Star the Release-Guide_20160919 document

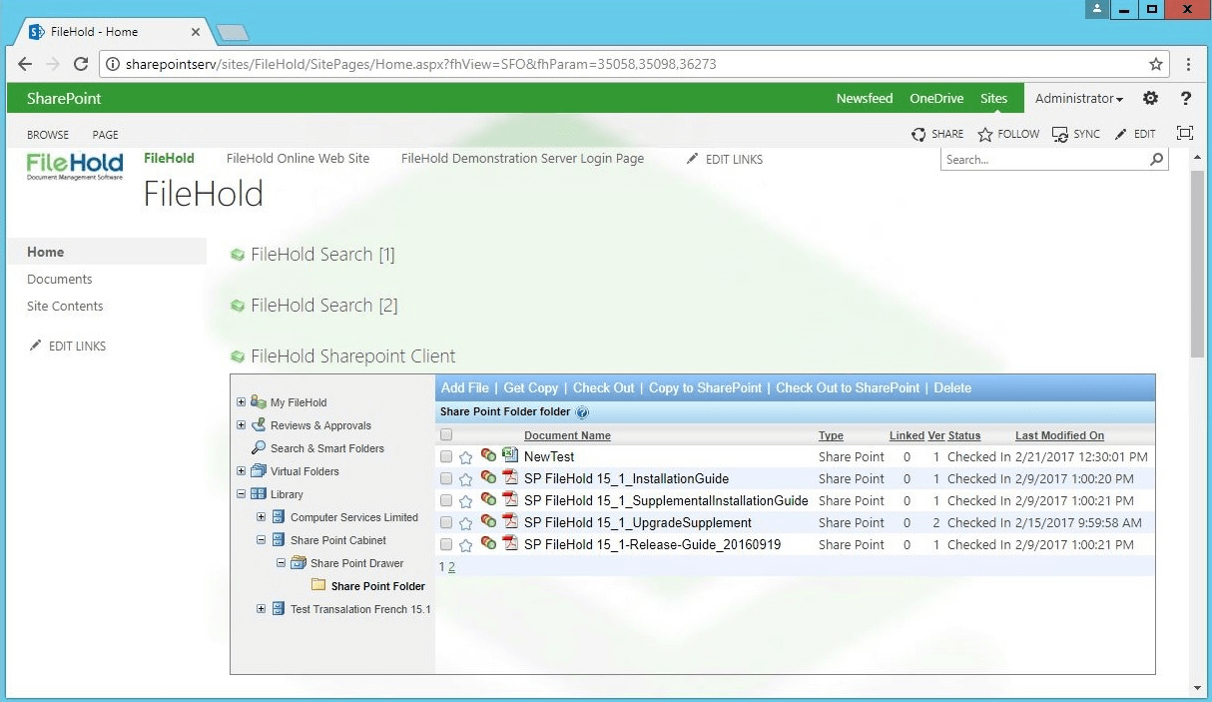[x=465, y=545]
